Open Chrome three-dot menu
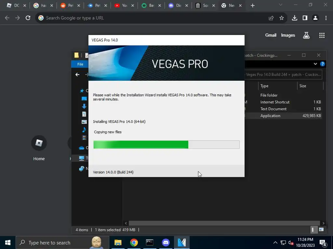This screenshot has height=249, width=333. 326,18
